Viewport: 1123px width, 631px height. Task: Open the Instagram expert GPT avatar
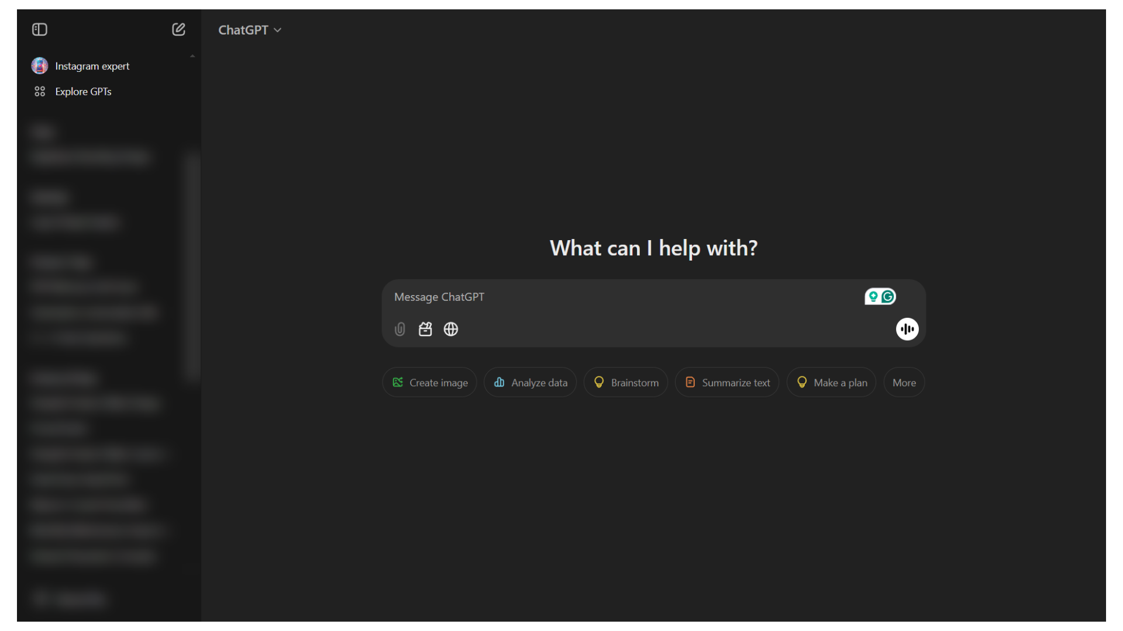pos(40,66)
